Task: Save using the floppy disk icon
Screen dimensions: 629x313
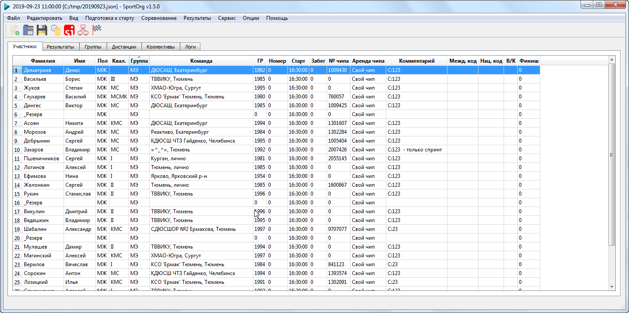Action: pos(42,30)
